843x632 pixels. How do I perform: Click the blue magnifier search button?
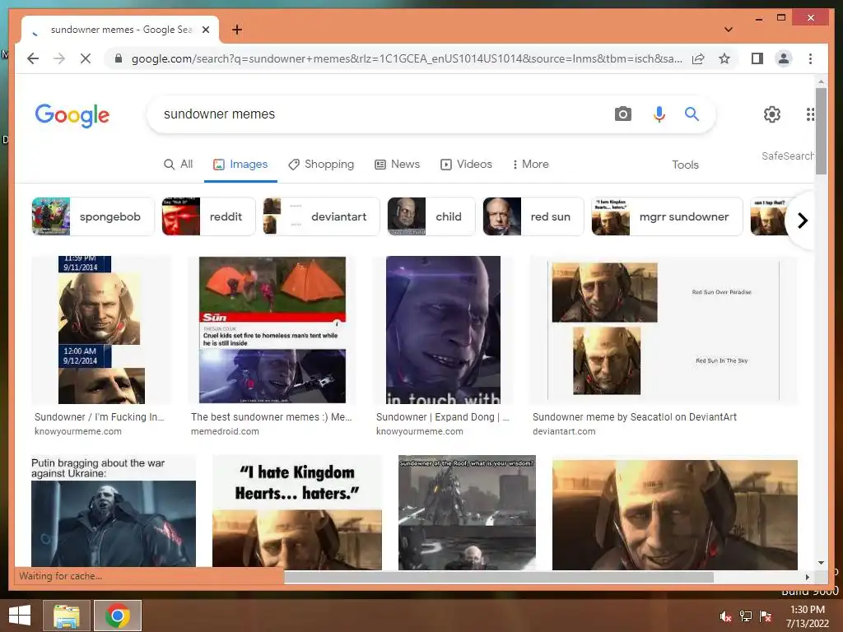click(692, 114)
